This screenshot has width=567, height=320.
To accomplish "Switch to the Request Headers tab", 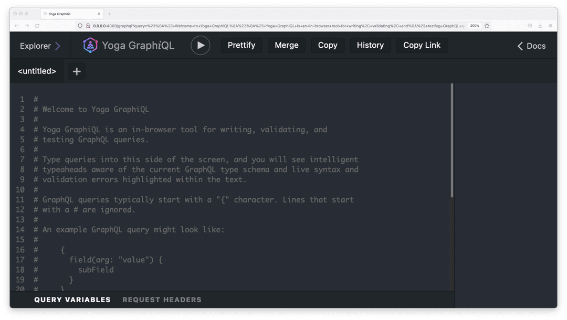I will point(162,300).
